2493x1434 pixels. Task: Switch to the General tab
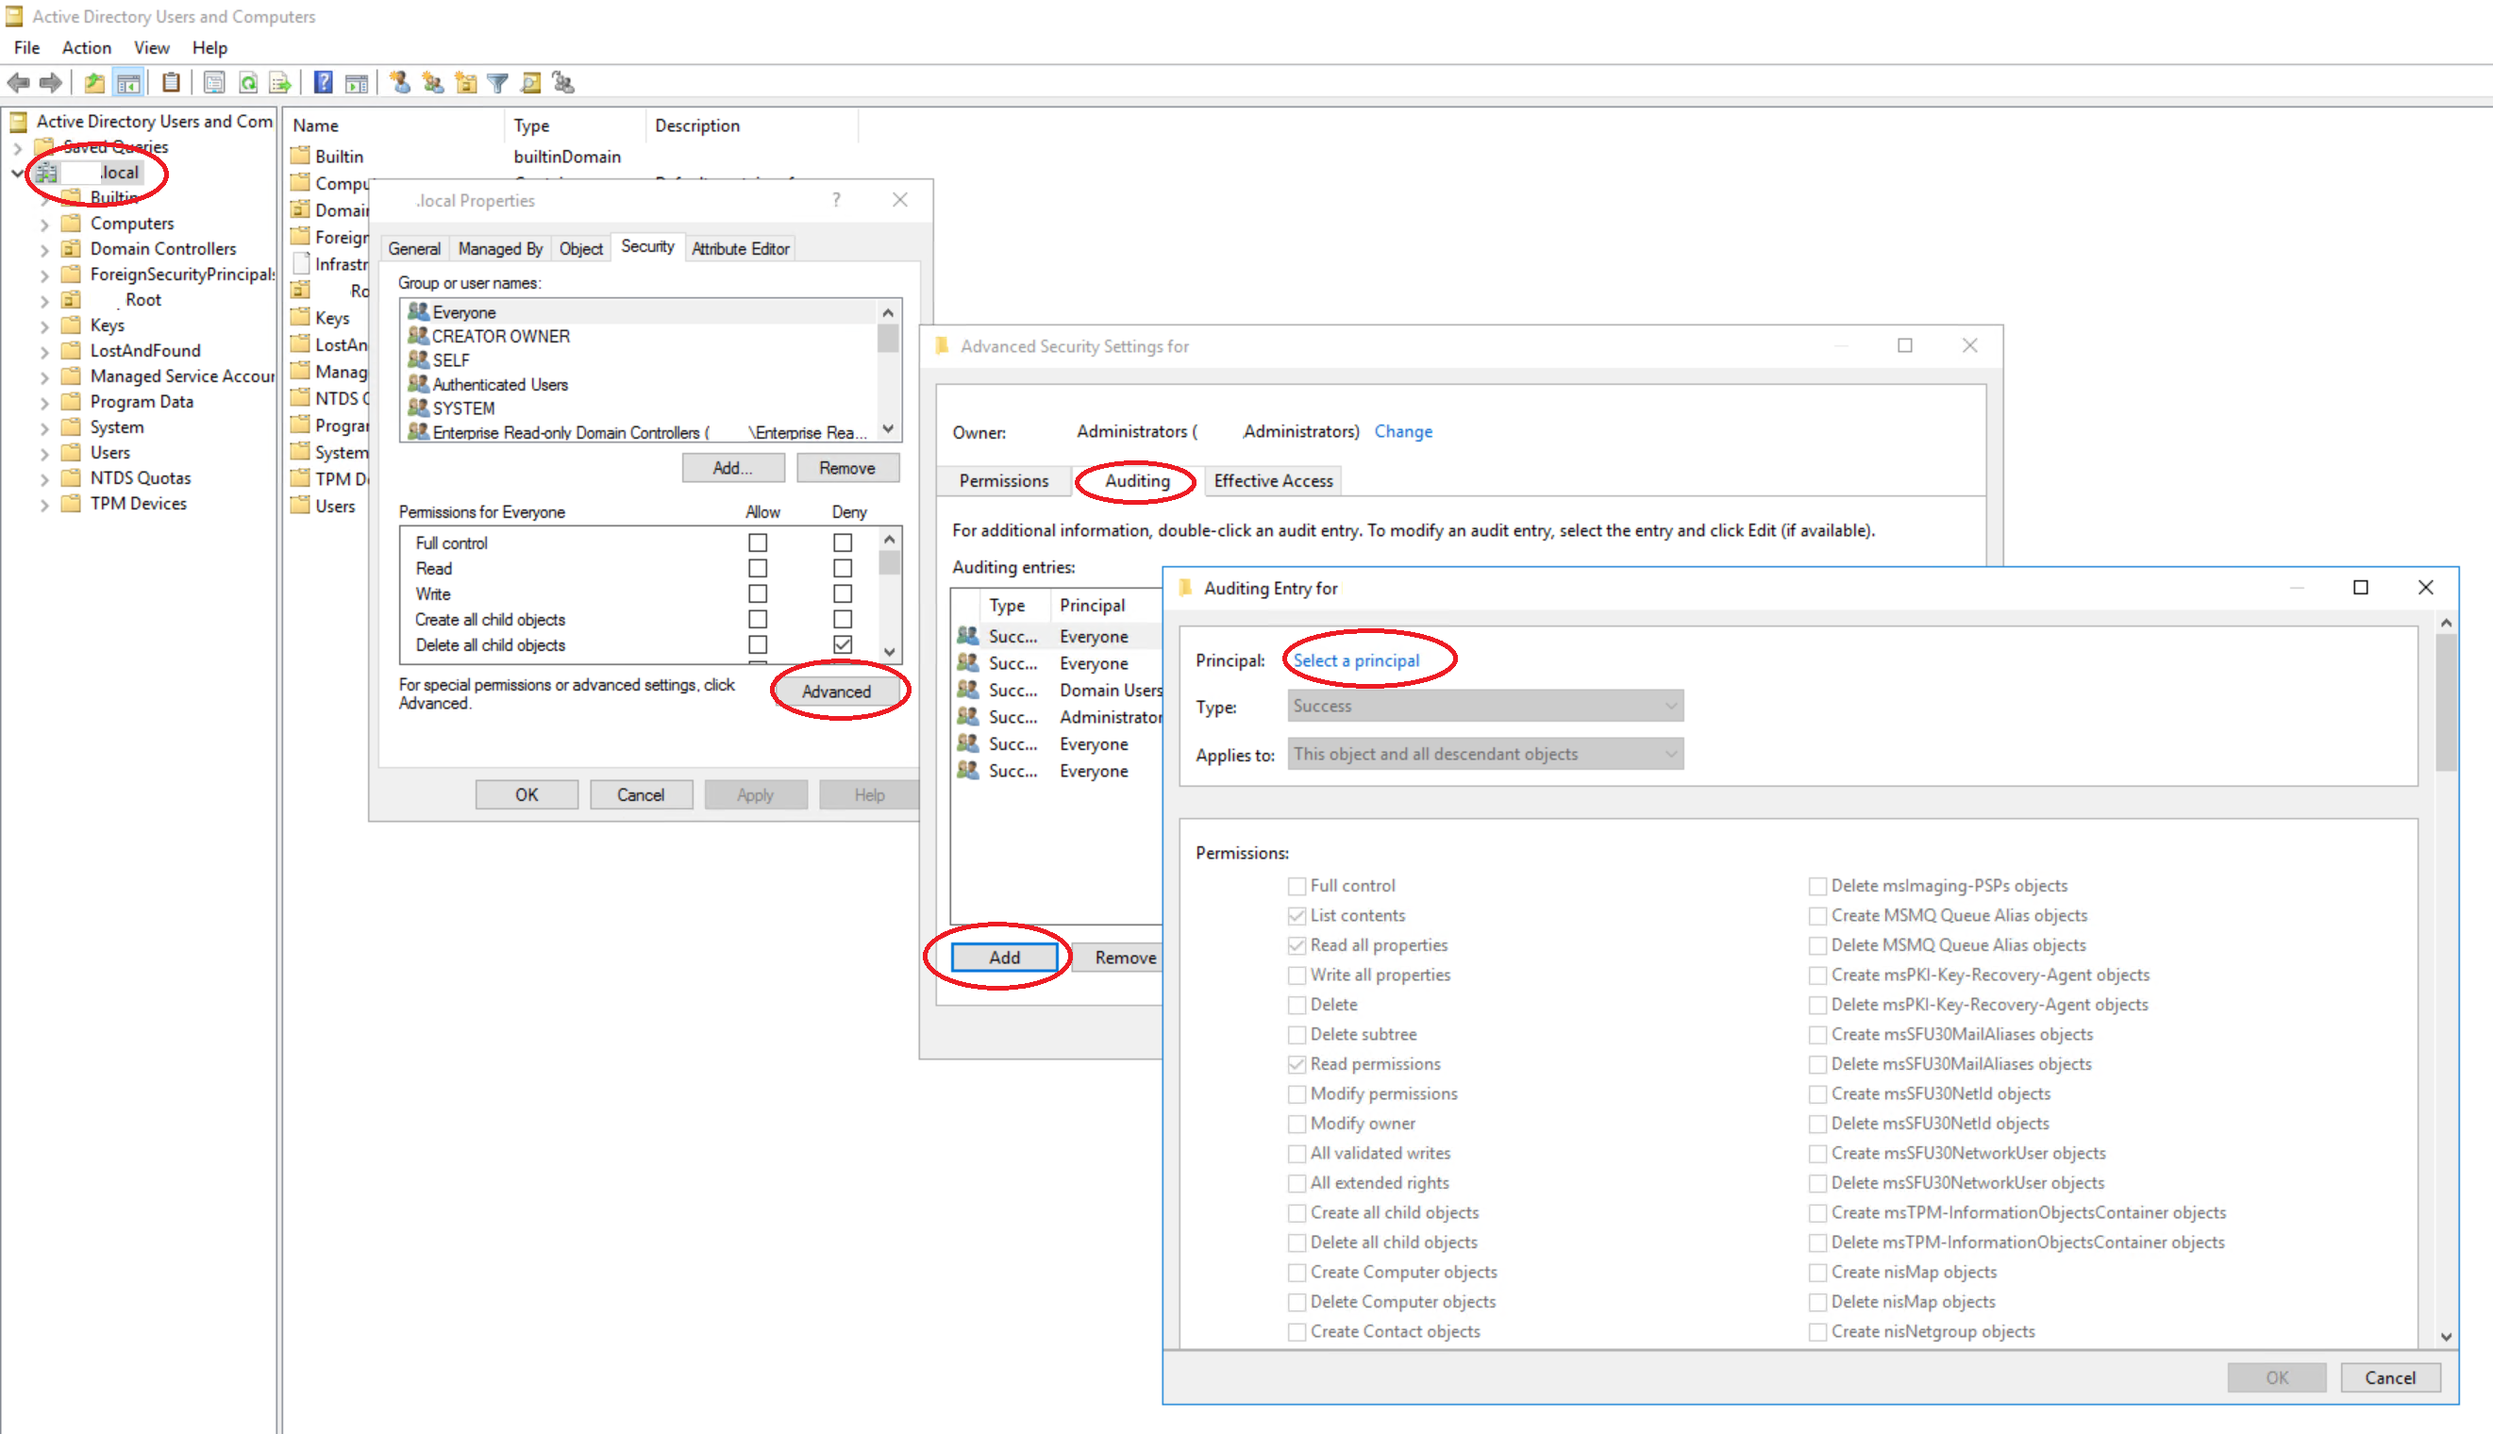pos(413,248)
